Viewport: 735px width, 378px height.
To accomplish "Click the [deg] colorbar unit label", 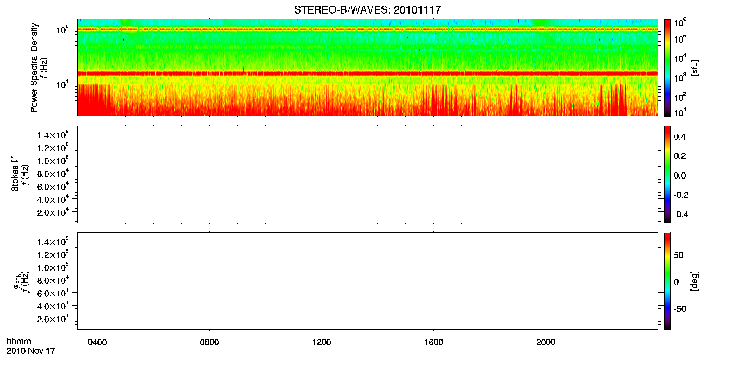I will [694, 281].
